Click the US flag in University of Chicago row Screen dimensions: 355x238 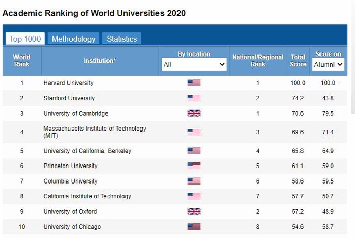(194, 227)
